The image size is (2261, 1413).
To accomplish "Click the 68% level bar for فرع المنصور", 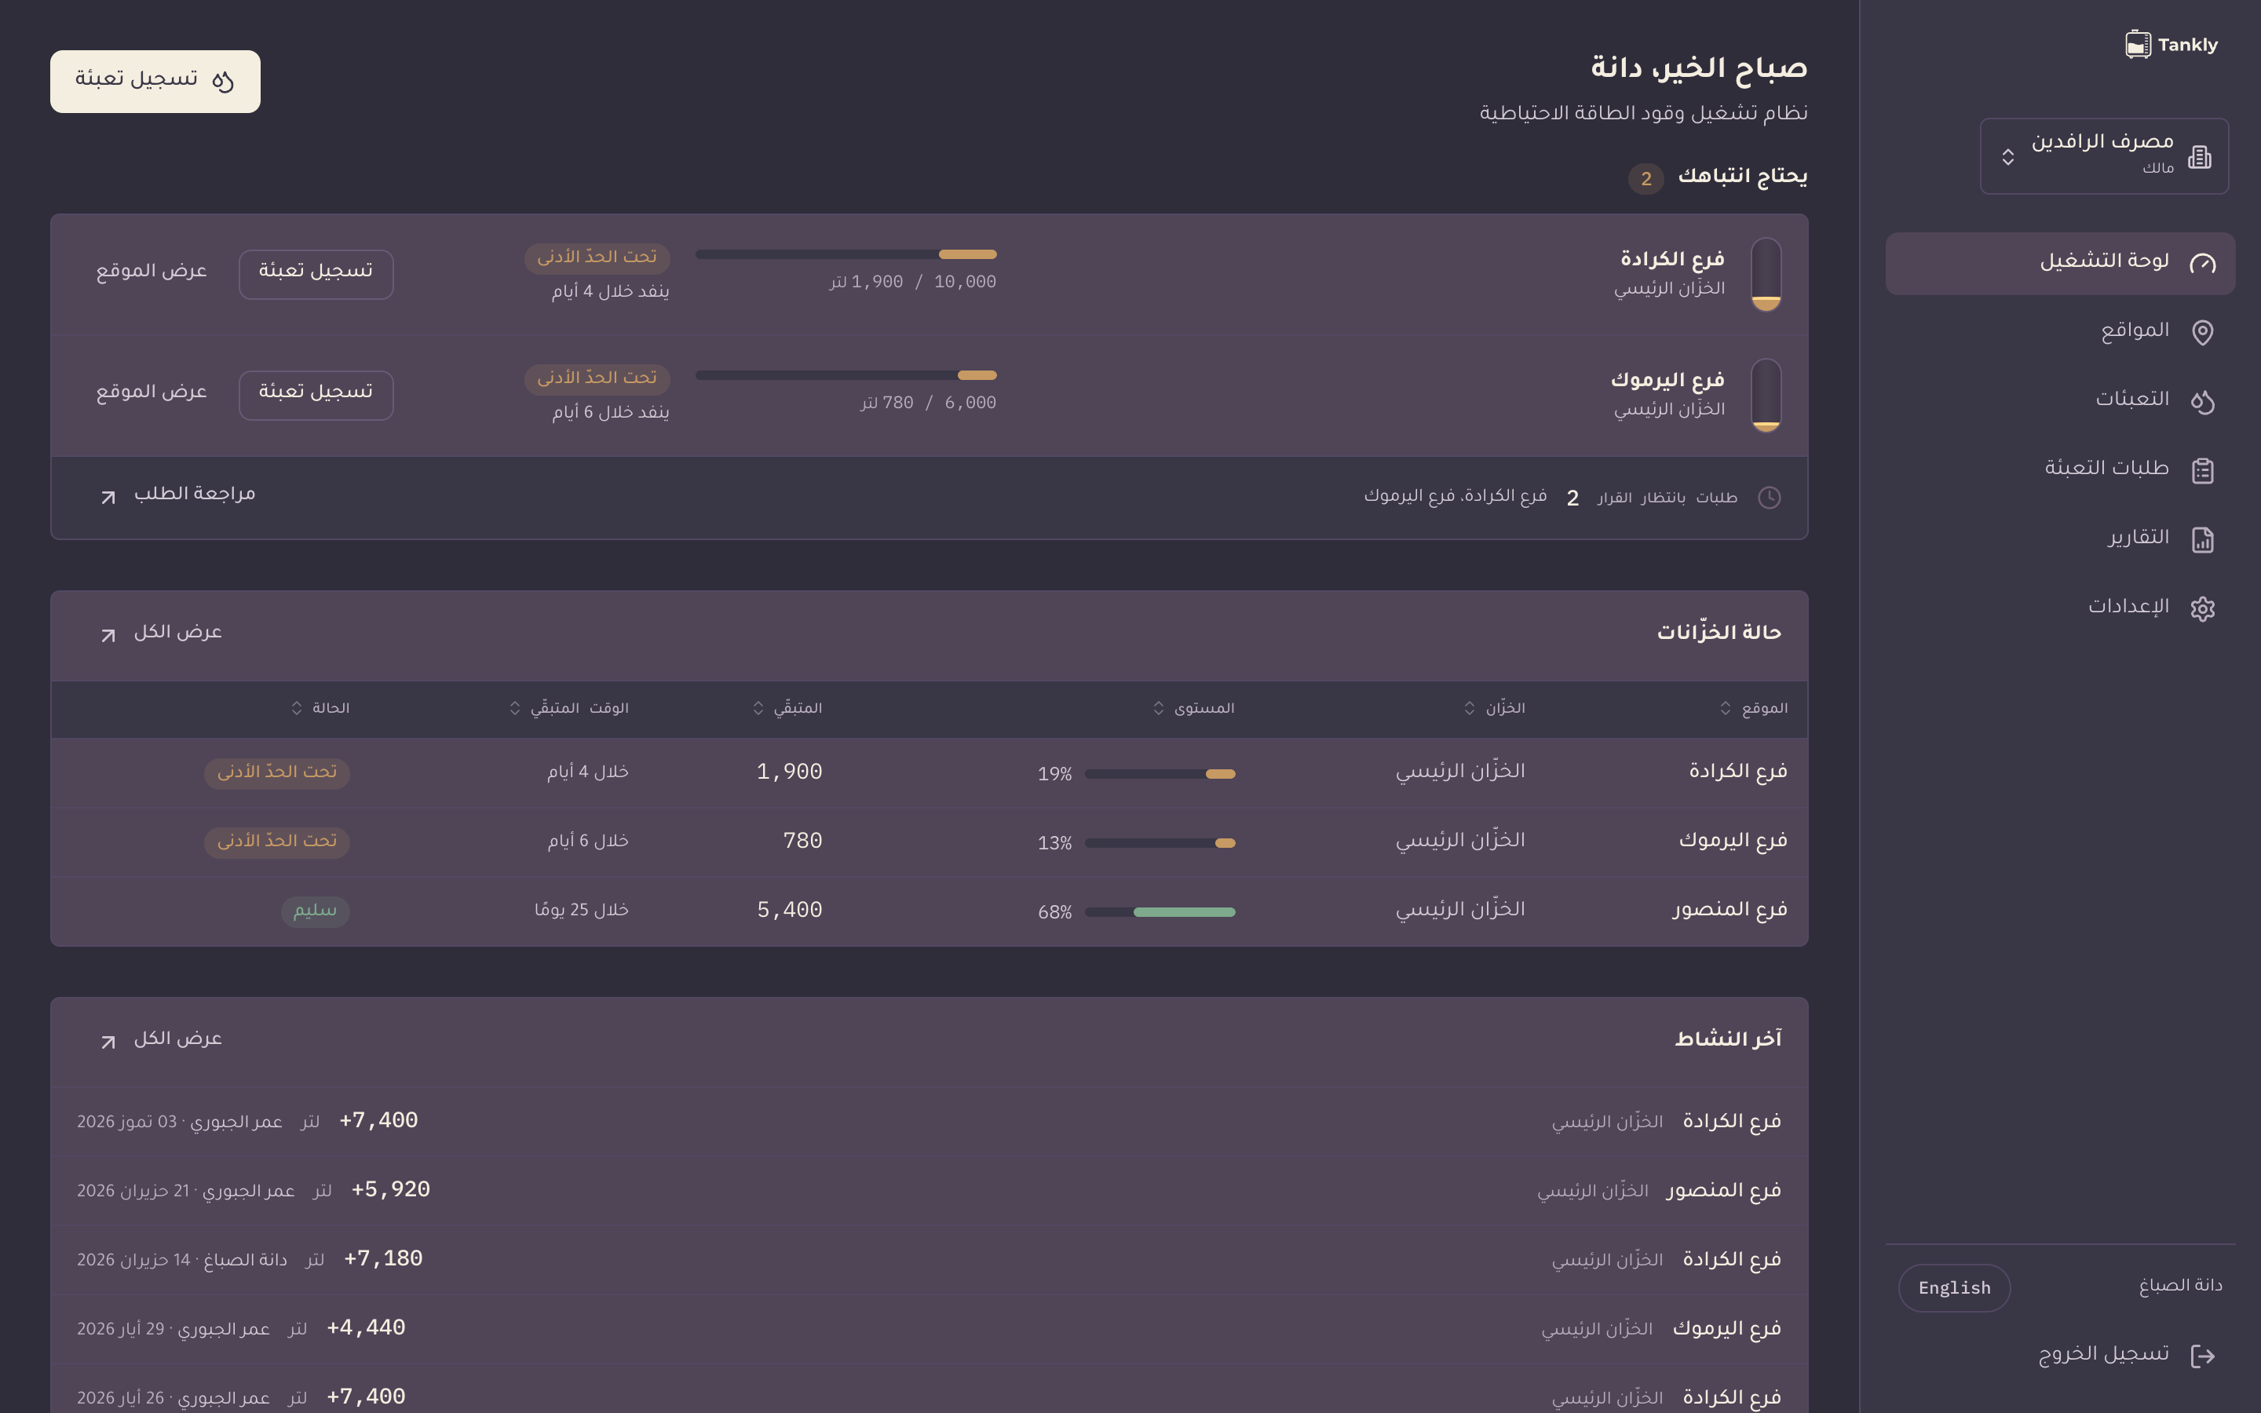I will (x=1160, y=912).
